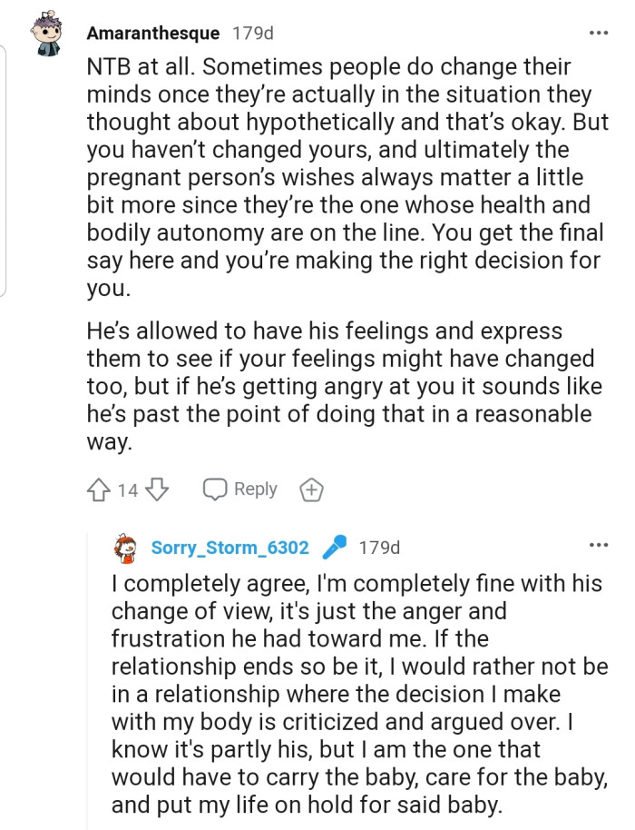Click the 179d timestamp next to Amaranthesque
The height and width of the screenshot is (830, 635).
(x=253, y=34)
